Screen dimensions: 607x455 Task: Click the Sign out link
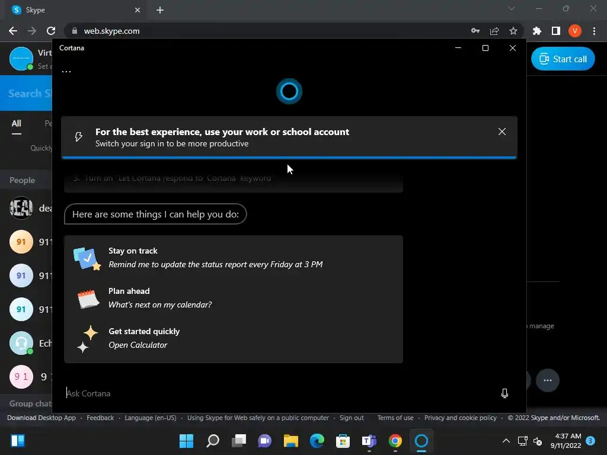[352, 418]
